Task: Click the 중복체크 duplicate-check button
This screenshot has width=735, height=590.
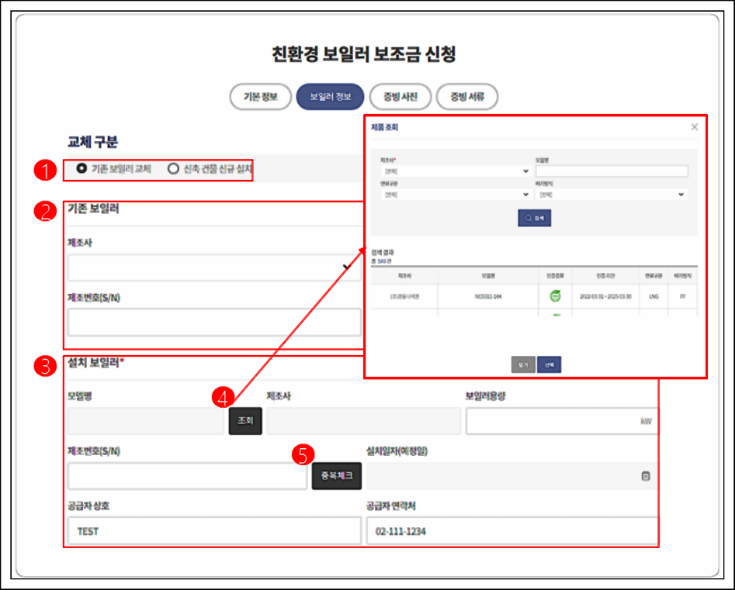Action: pyautogui.click(x=336, y=475)
